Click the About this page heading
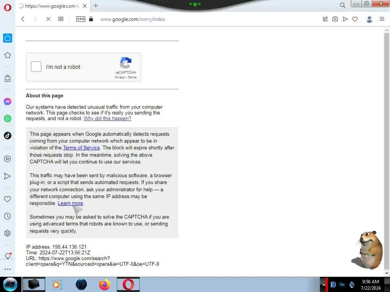Viewport: 390px width, 292px height. pyautogui.click(x=45, y=95)
